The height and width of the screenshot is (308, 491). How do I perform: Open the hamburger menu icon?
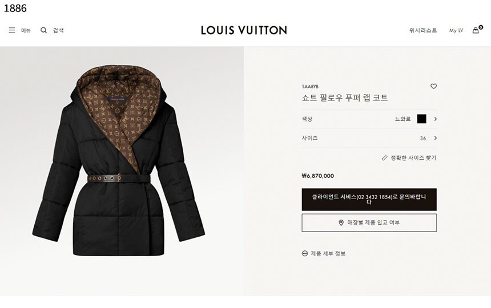click(12, 30)
